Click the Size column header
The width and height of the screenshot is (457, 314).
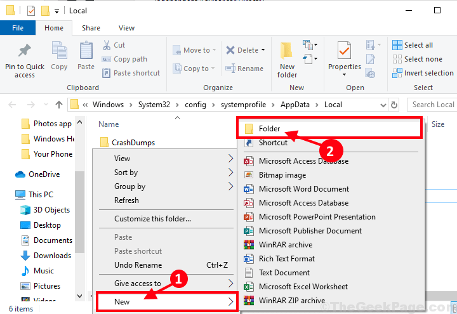tap(438, 124)
